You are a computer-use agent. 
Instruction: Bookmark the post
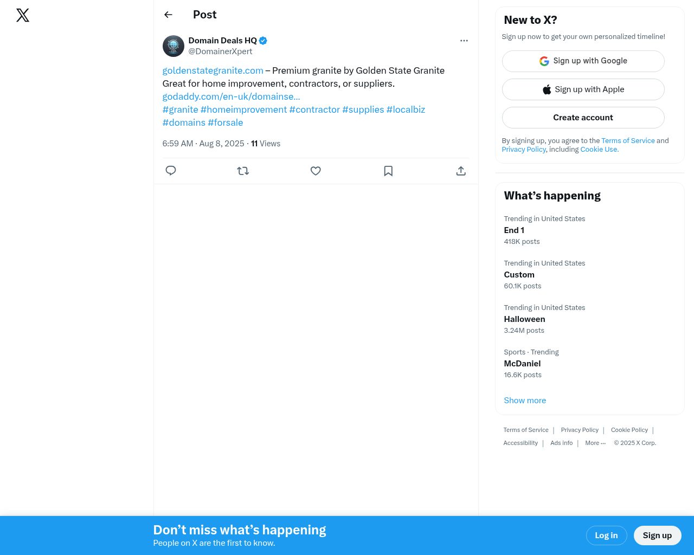tap(388, 171)
